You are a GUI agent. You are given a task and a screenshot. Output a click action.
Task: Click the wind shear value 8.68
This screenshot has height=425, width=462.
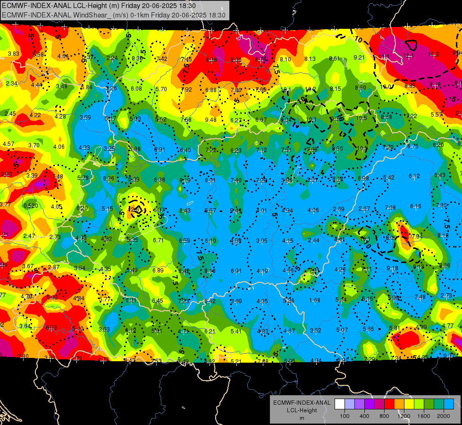pos(386,117)
